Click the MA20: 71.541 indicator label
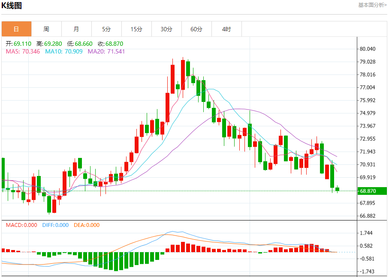 tap(106, 51)
